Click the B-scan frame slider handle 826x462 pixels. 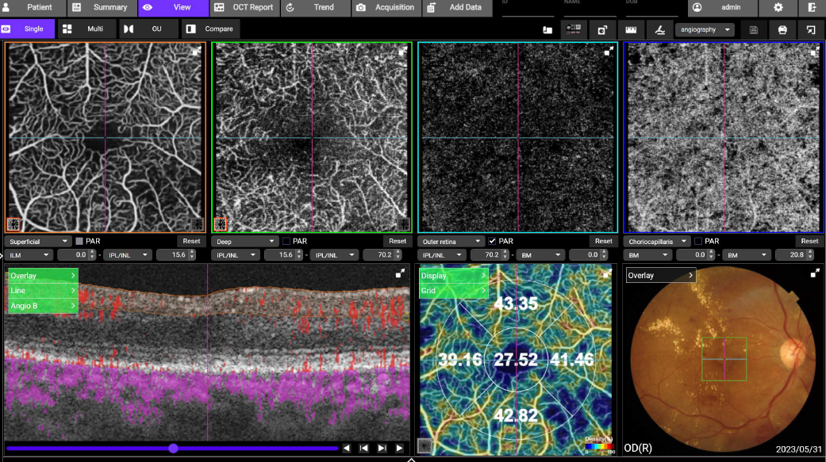click(173, 449)
